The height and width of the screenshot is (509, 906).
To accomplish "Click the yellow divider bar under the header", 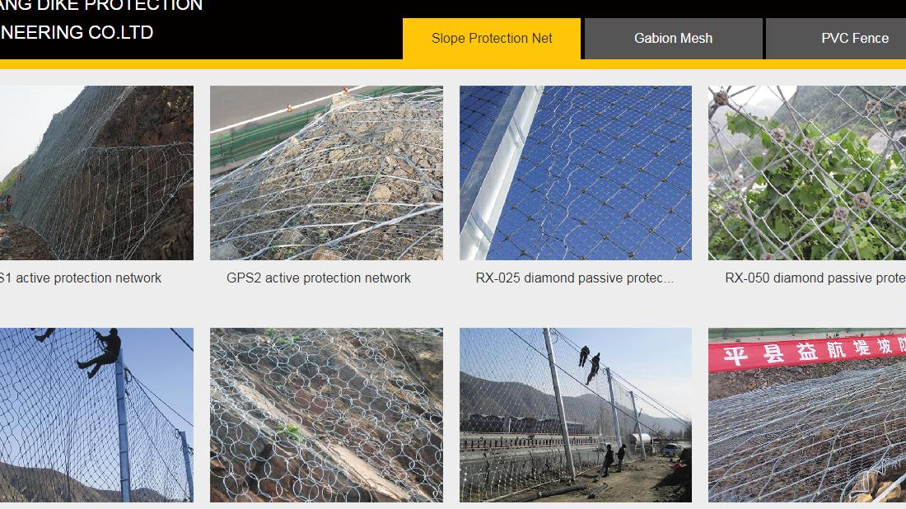I will click(x=453, y=64).
